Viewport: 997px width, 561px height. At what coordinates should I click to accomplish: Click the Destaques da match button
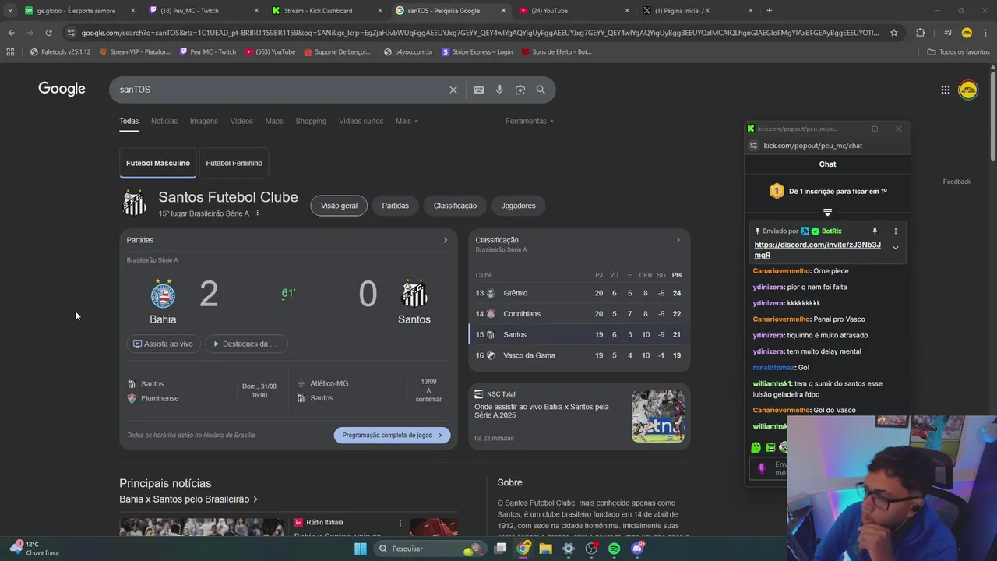(x=246, y=344)
